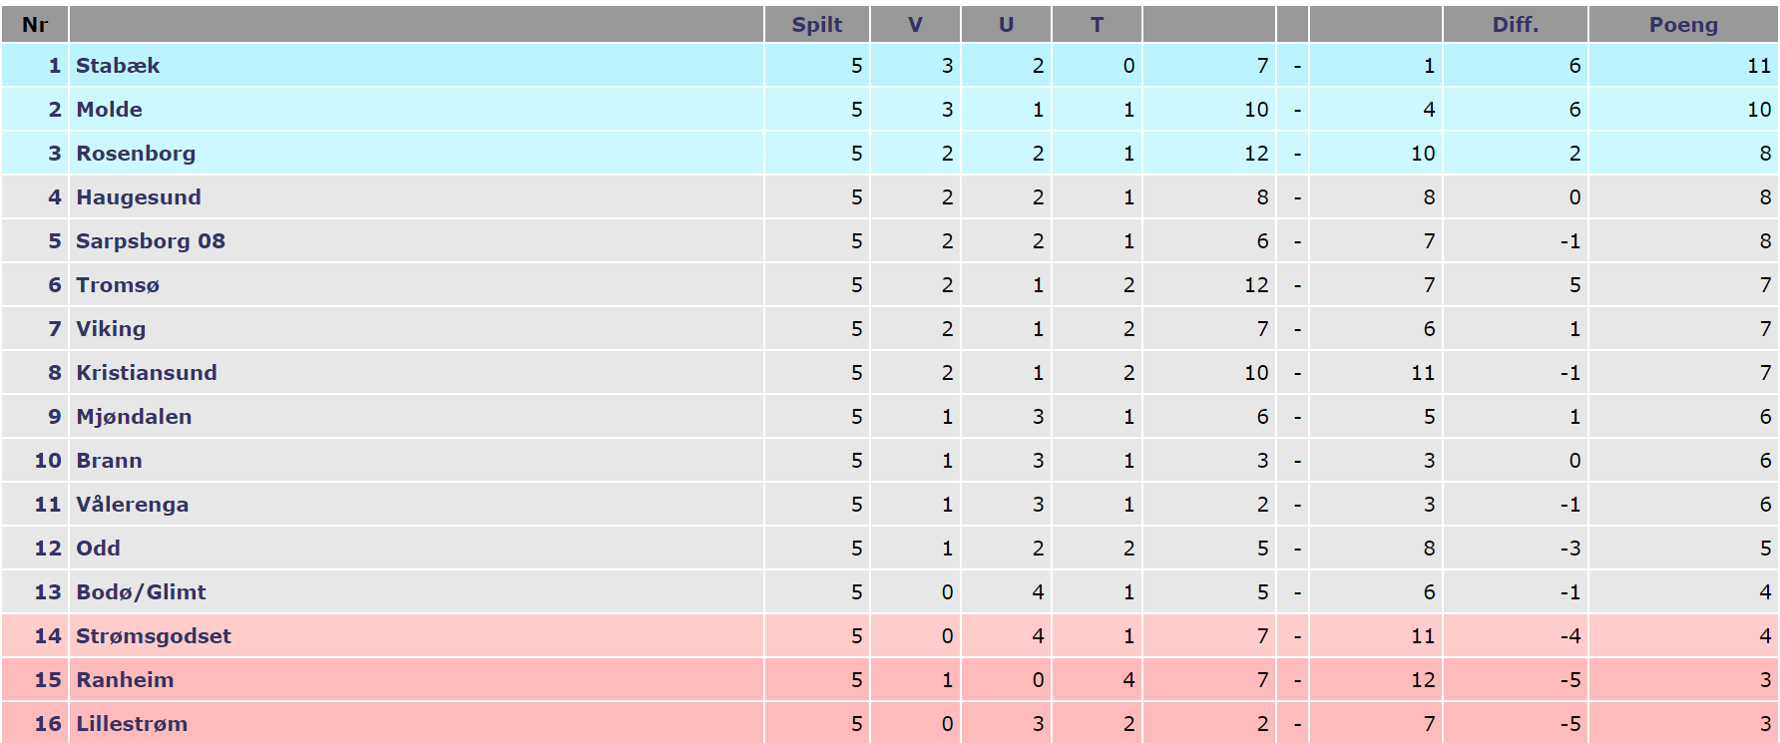Select Viking in the standings
The width and height of the screenshot is (1780, 743).
[111, 329]
